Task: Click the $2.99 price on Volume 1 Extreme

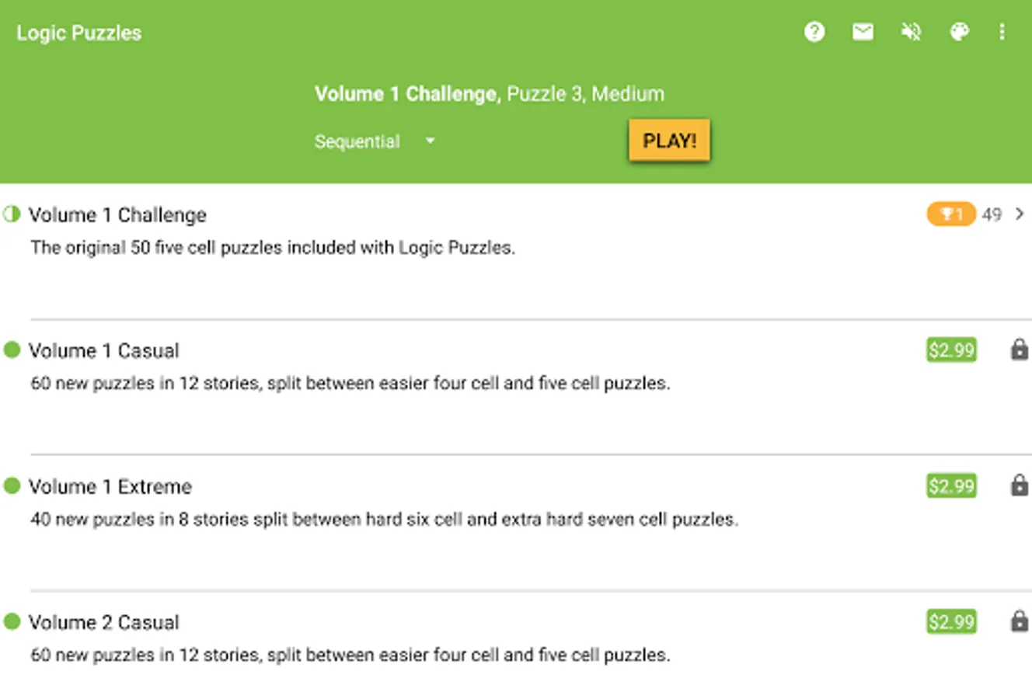Action: (951, 486)
